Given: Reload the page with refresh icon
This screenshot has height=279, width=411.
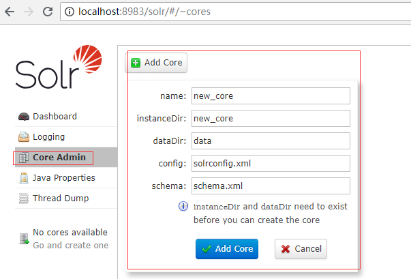Looking at the screenshot, I should [48, 12].
